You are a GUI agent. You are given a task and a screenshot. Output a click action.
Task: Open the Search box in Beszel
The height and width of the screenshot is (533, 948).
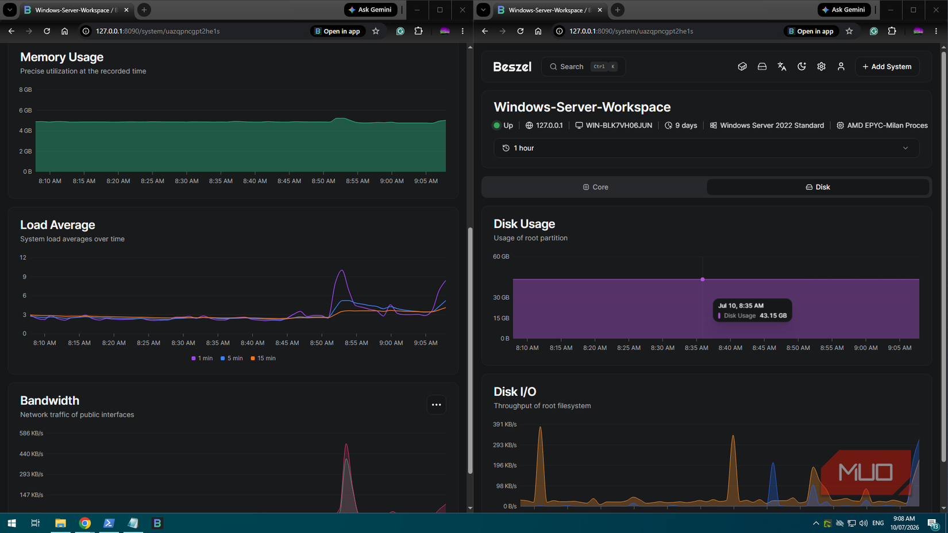pyautogui.click(x=583, y=67)
